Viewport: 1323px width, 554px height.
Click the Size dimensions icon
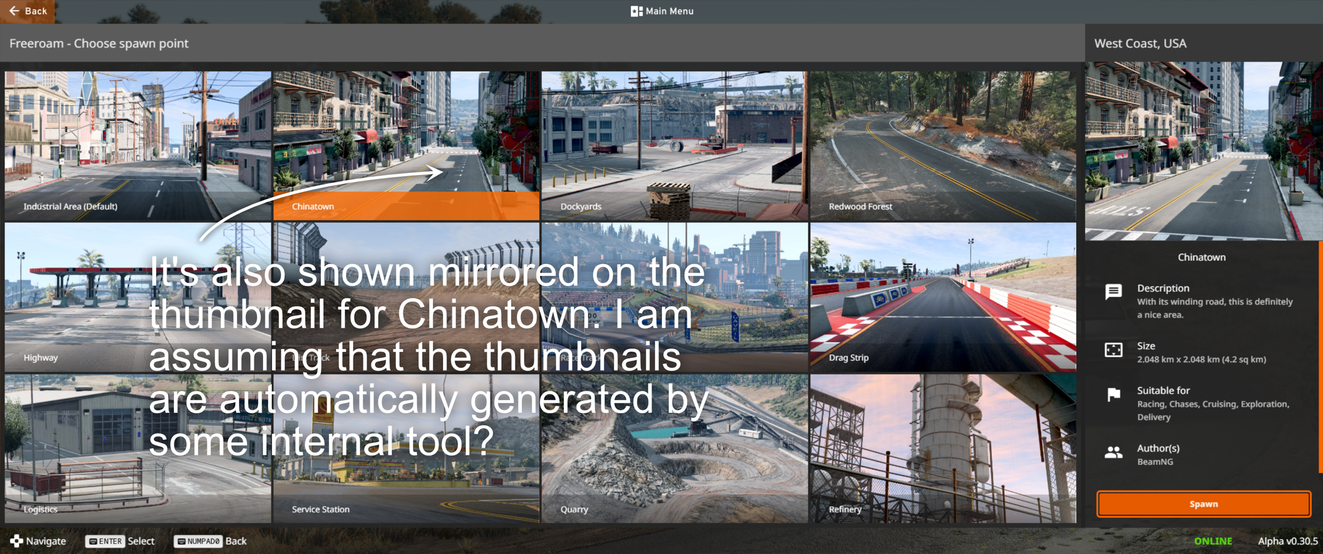(x=1113, y=350)
